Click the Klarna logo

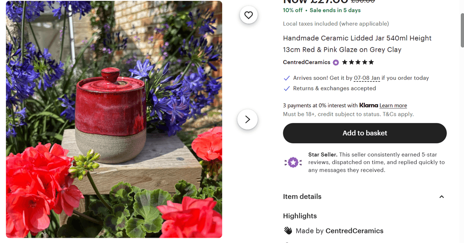369,105
